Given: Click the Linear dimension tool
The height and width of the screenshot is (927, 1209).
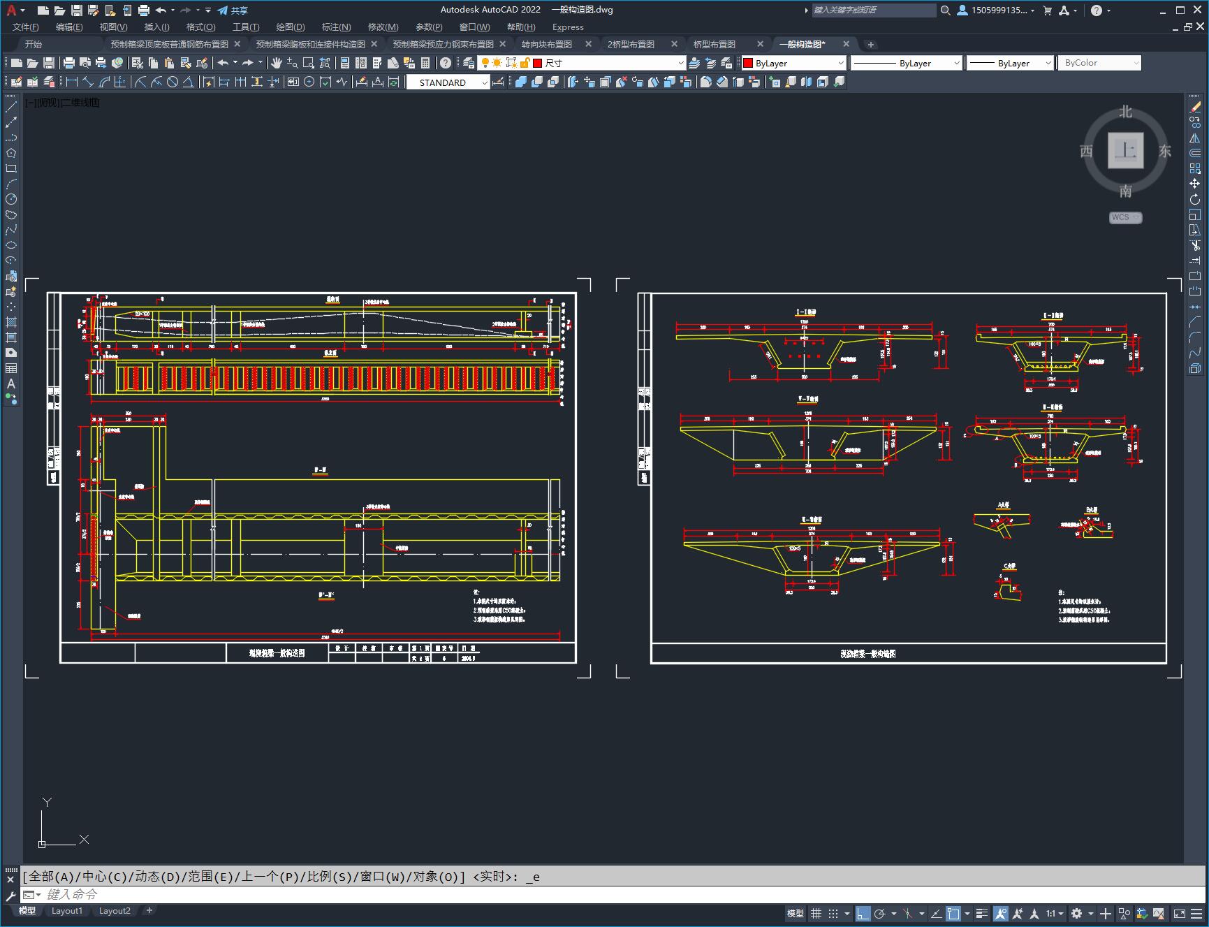Looking at the screenshot, I should click(x=71, y=82).
